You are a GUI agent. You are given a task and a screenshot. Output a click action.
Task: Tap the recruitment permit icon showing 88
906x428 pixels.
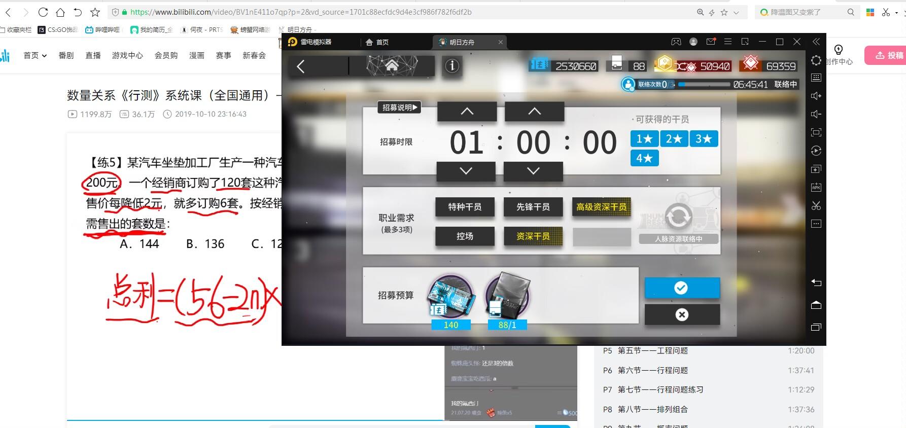[x=616, y=63]
